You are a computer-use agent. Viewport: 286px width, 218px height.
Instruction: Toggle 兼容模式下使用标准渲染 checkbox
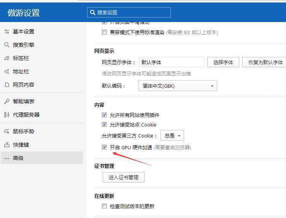tap(104, 32)
